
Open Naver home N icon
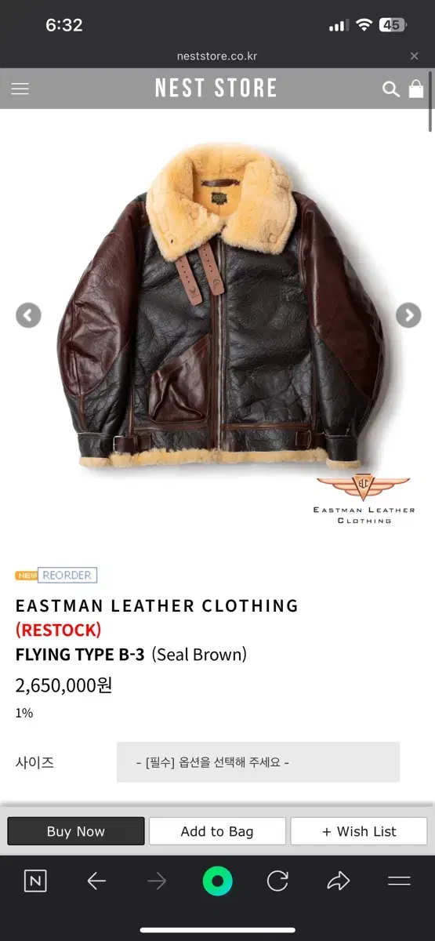tap(35, 881)
